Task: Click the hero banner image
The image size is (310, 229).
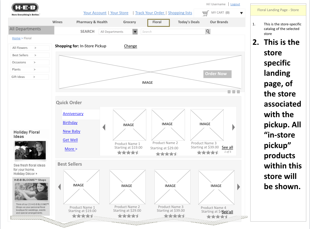Action: click(150, 72)
